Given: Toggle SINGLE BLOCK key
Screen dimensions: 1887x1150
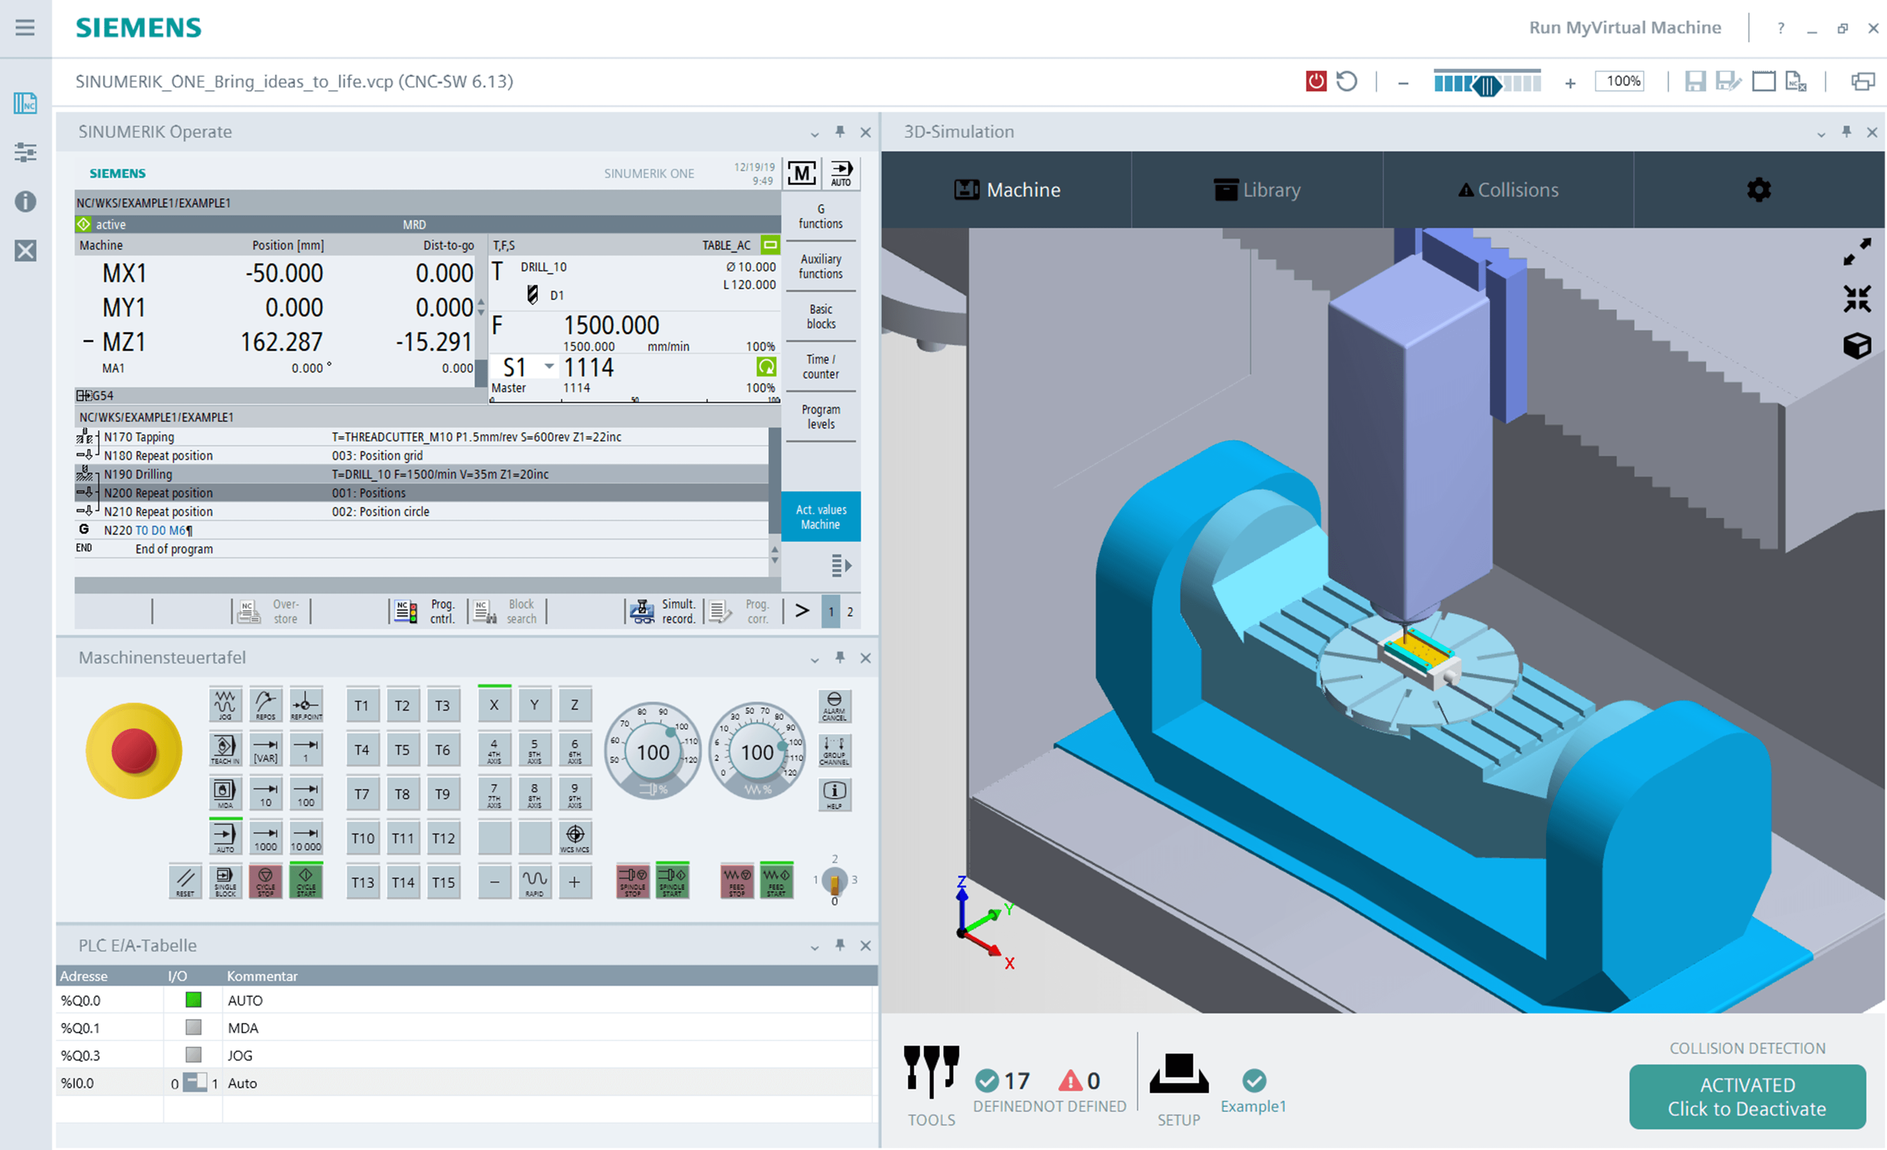Looking at the screenshot, I should [225, 882].
